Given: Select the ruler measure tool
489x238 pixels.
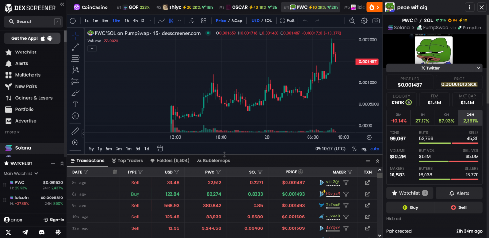Looking at the screenshot, I should 75,131.
